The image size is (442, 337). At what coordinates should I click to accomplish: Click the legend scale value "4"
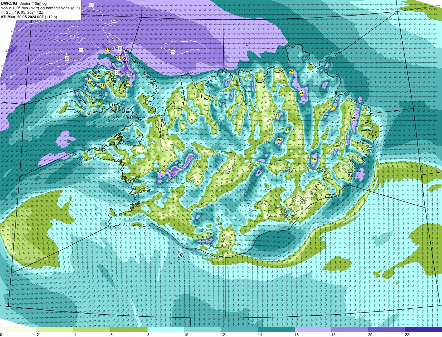coord(75,334)
